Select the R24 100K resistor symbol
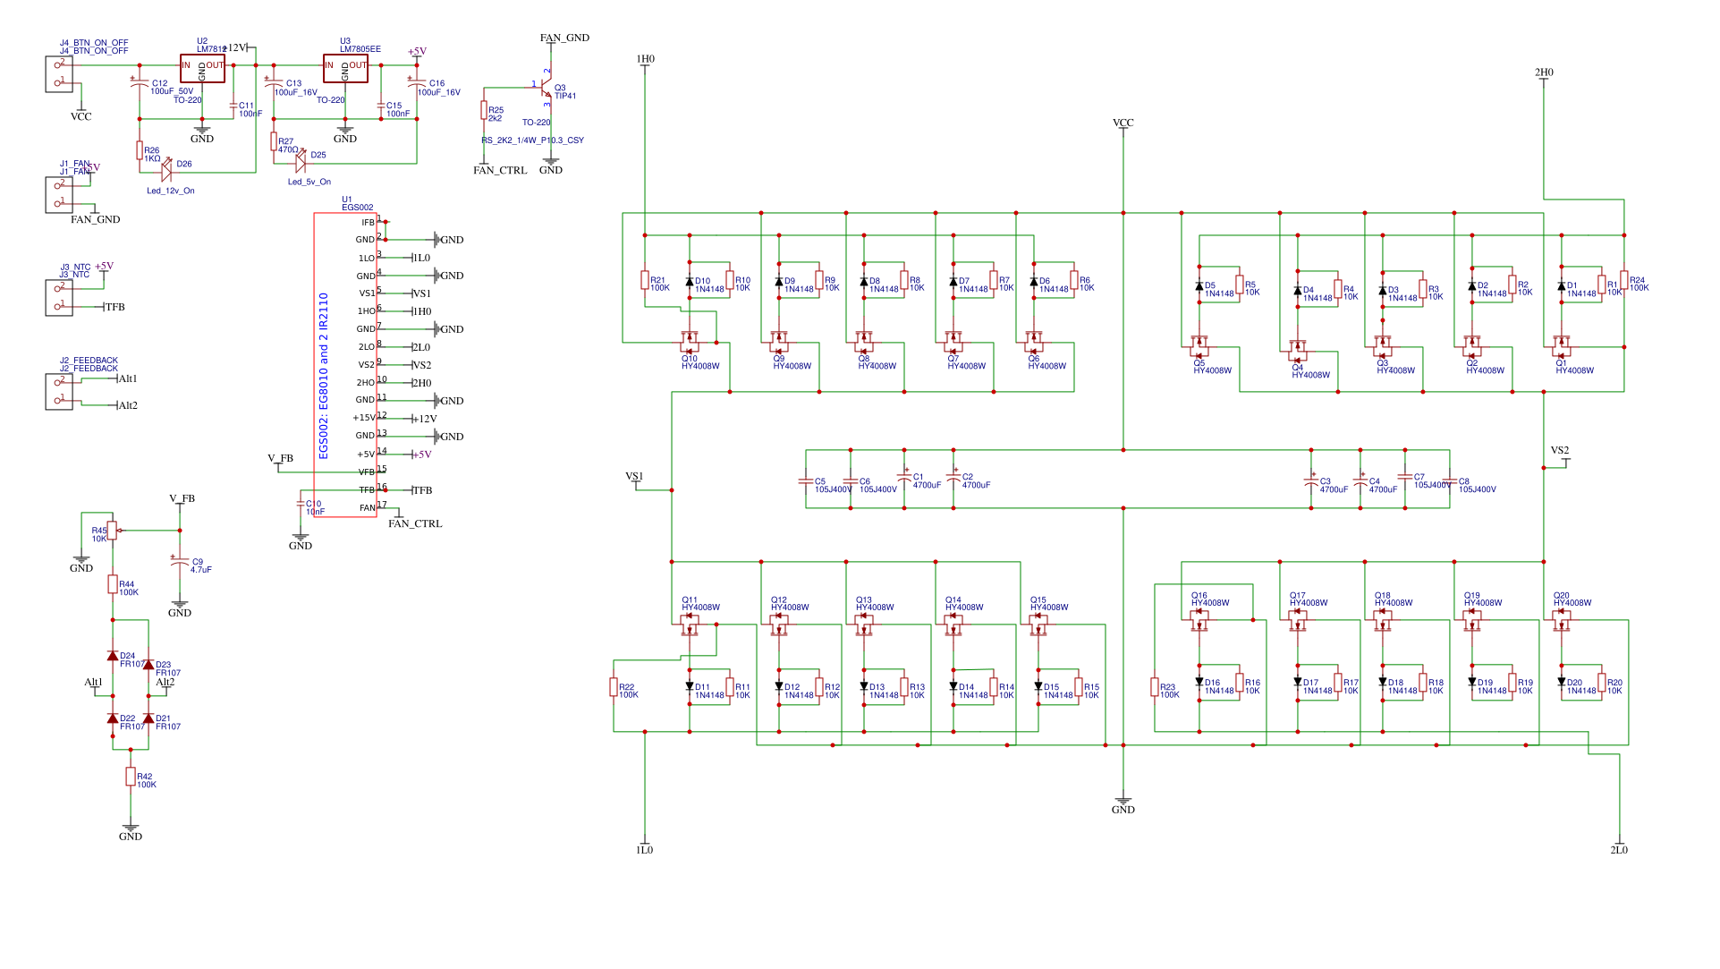 point(1624,280)
